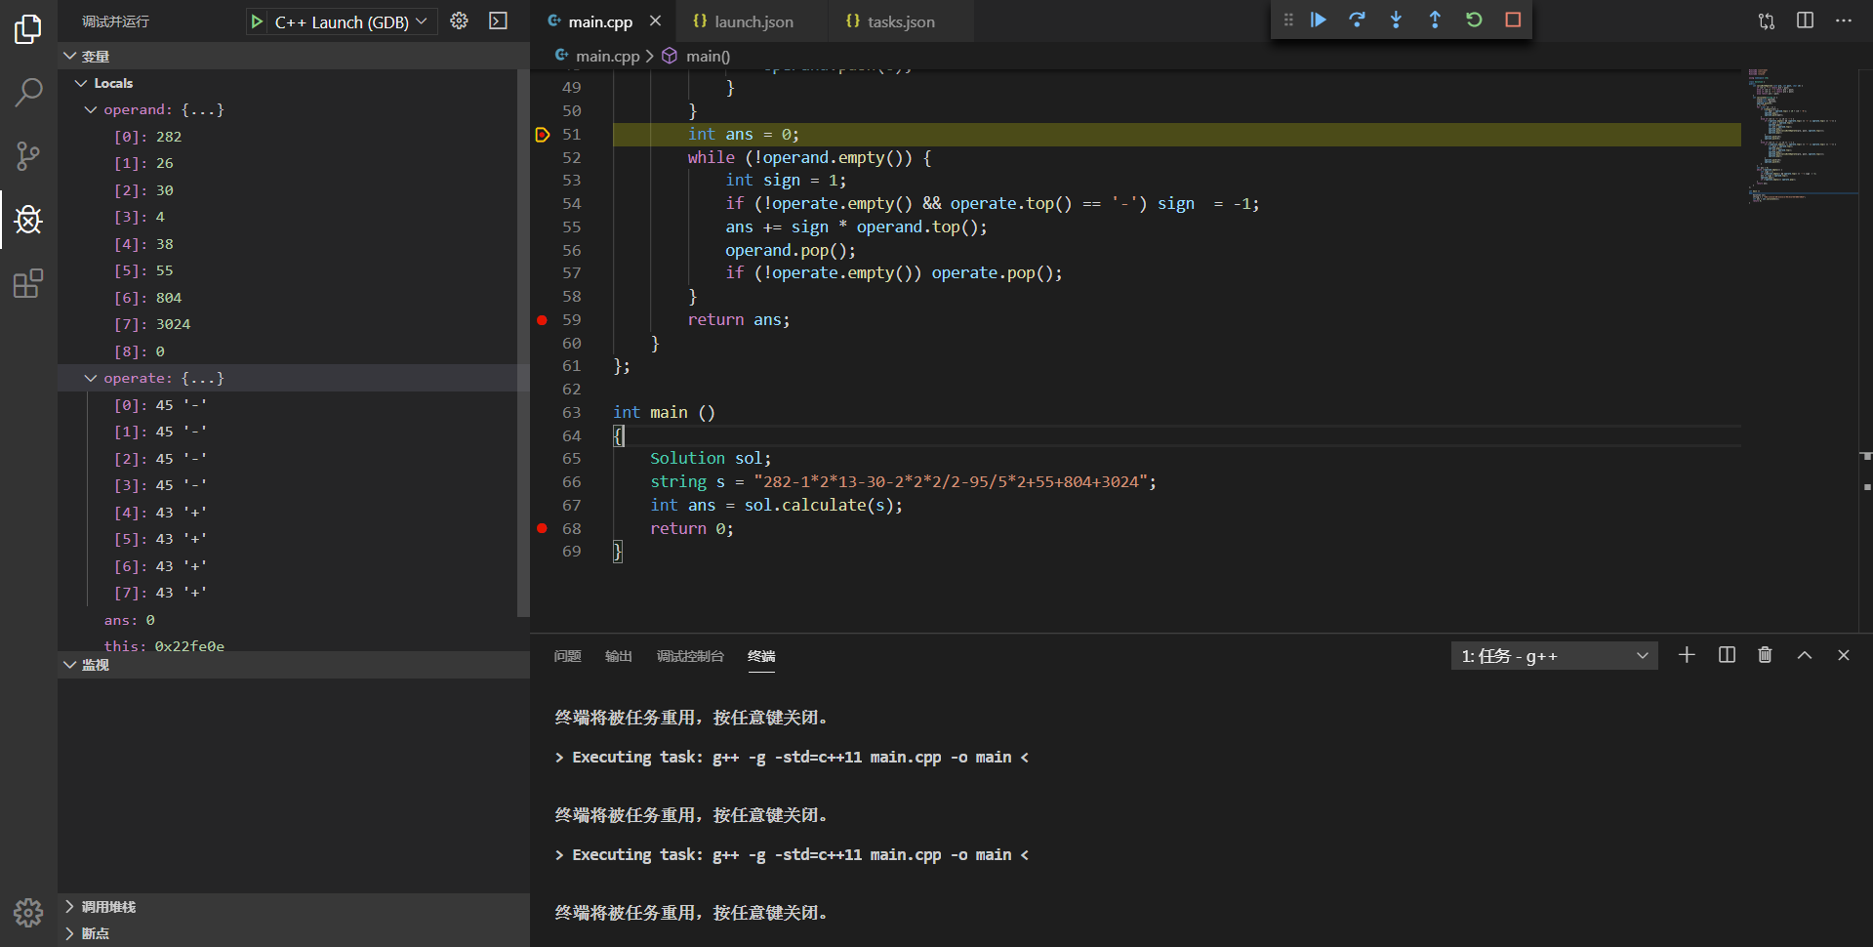Switch to the 调试控制台 panel tab
Screen dimensions: 1873x947
click(690, 656)
